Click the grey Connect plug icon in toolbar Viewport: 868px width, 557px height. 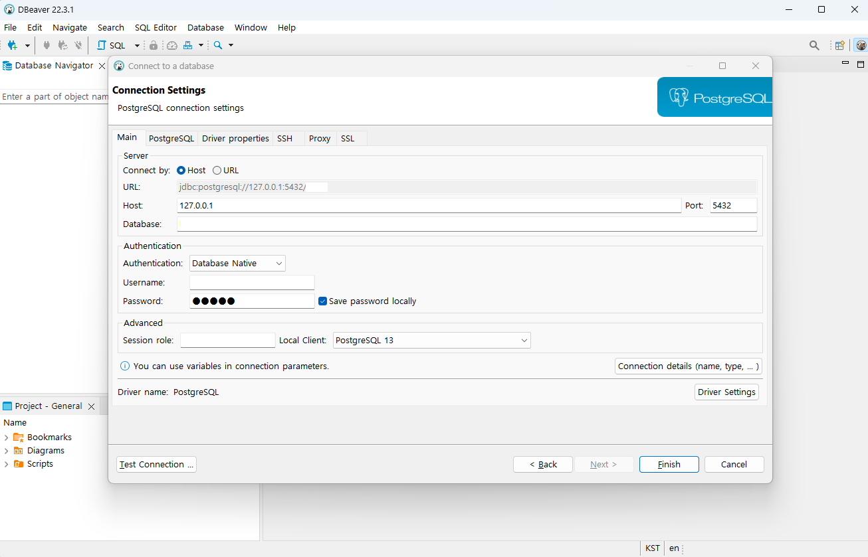(47, 45)
